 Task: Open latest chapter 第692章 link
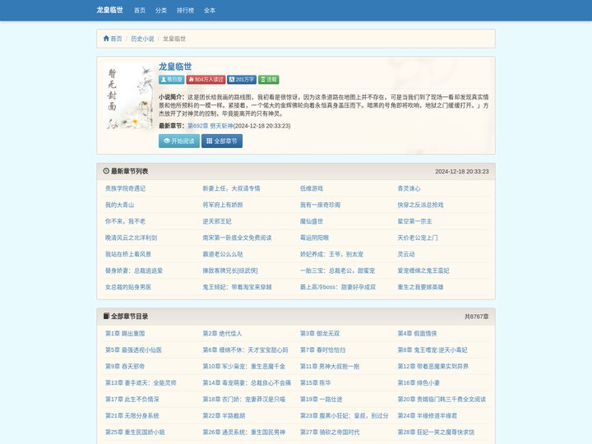point(210,126)
